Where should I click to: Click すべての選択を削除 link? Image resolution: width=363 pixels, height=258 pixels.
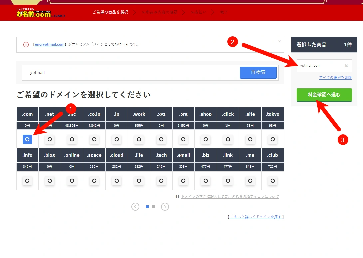[x=335, y=78]
